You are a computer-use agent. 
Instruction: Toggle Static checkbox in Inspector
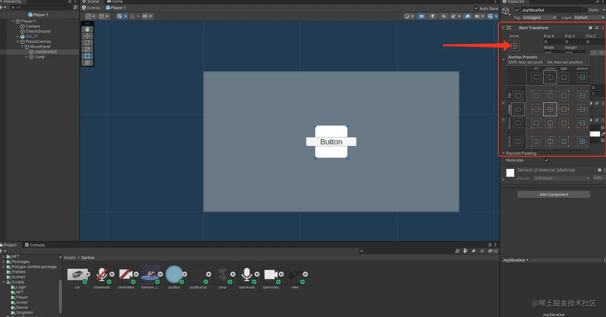[x=585, y=10]
